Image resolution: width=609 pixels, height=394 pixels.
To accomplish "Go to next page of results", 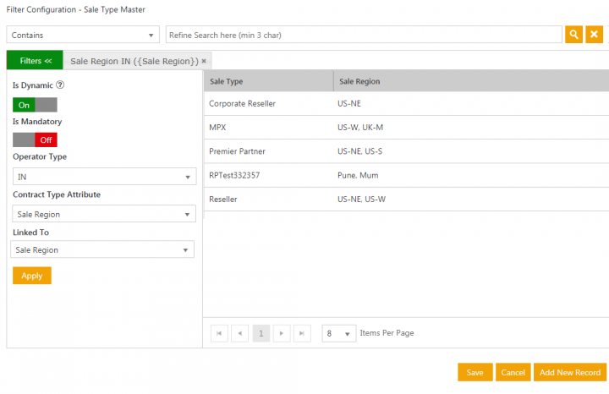I will pyautogui.click(x=282, y=334).
